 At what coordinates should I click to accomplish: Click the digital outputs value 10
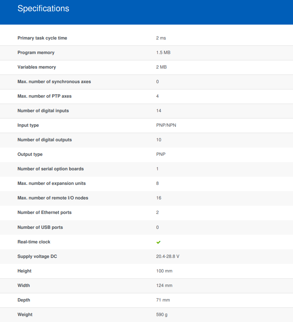(x=159, y=140)
